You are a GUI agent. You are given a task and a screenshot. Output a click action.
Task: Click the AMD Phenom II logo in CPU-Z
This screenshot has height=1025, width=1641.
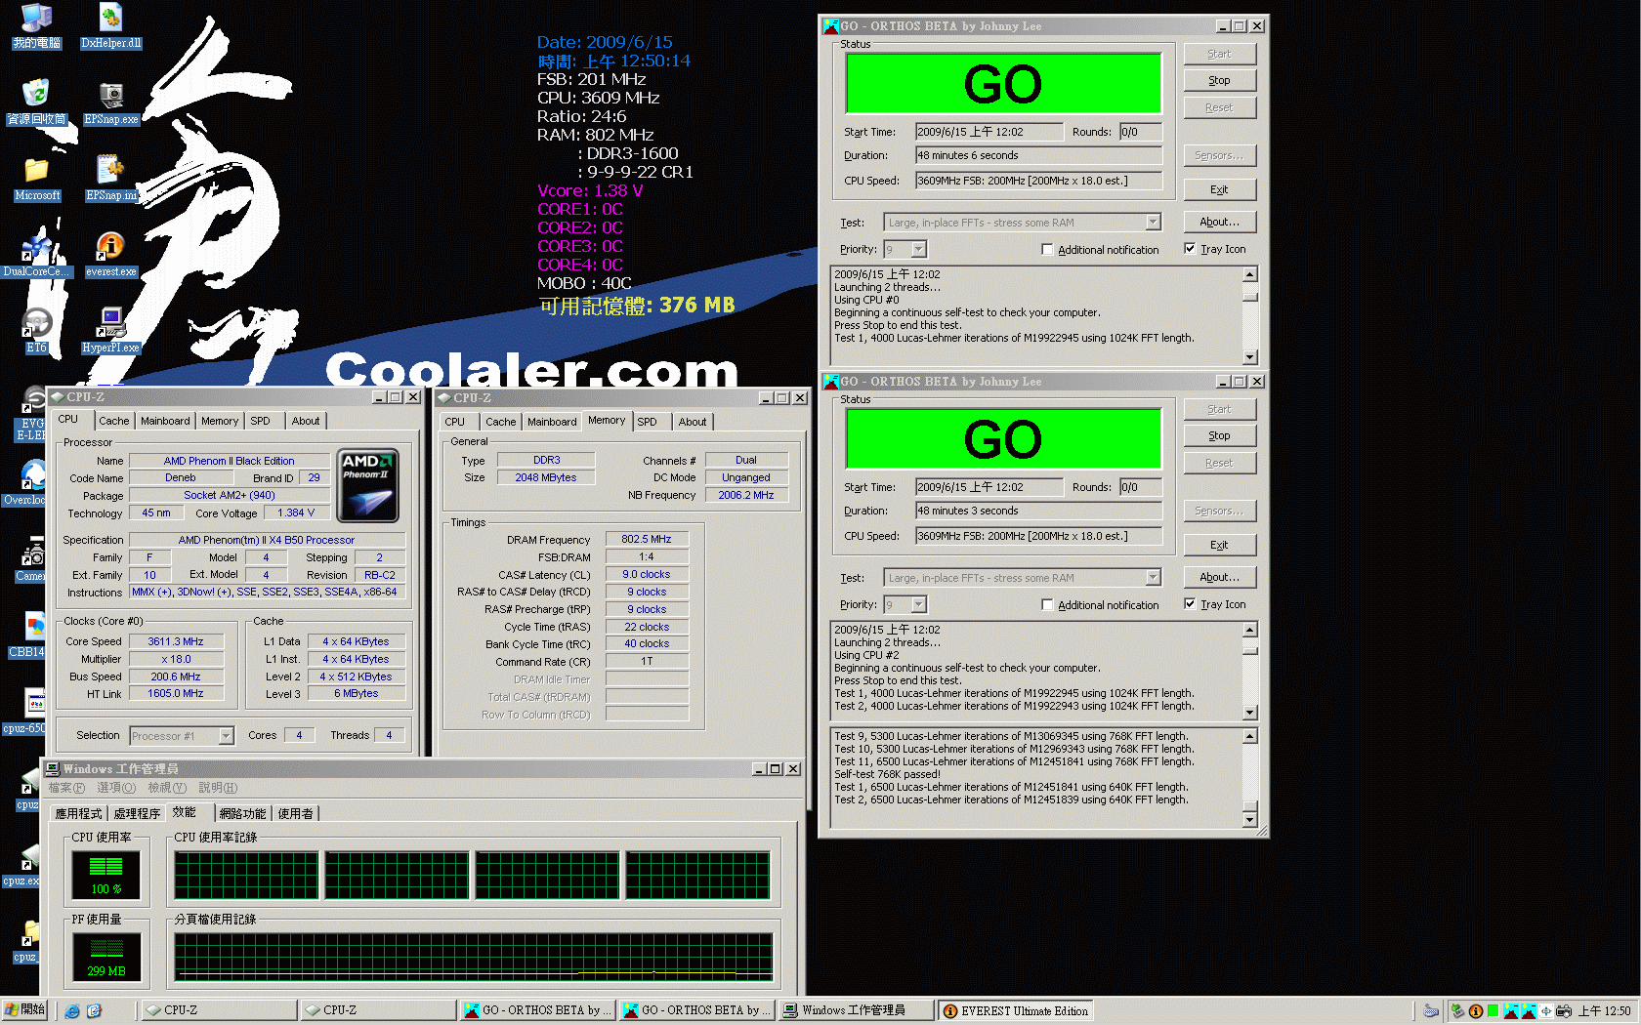pos(367,485)
